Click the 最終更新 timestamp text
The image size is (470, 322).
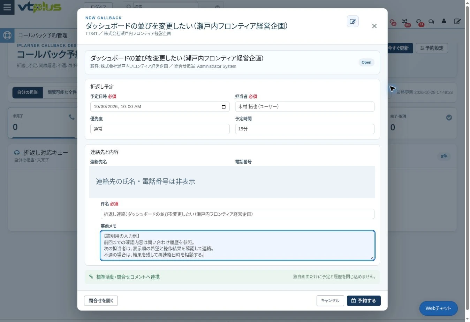(x=424, y=92)
